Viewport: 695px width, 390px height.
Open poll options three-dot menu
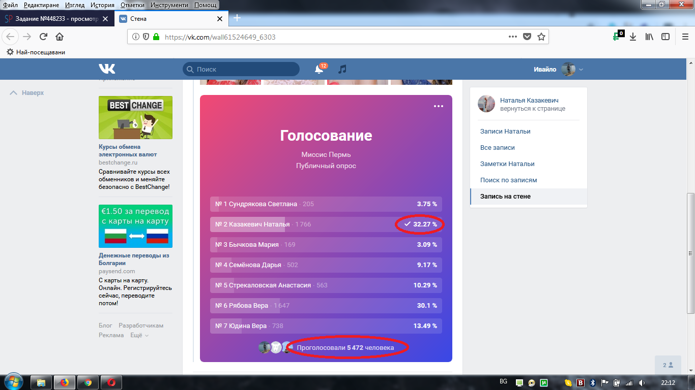point(439,106)
